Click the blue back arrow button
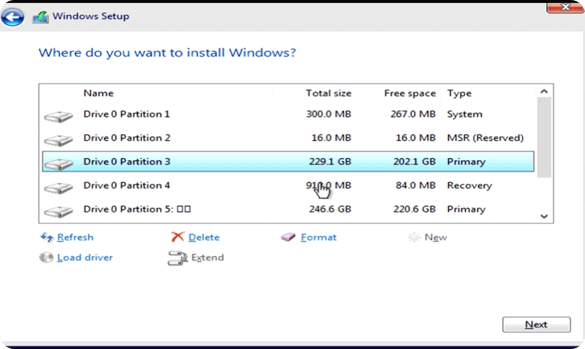This screenshot has width=585, height=349. pyautogui.click(x=14, y=16)
